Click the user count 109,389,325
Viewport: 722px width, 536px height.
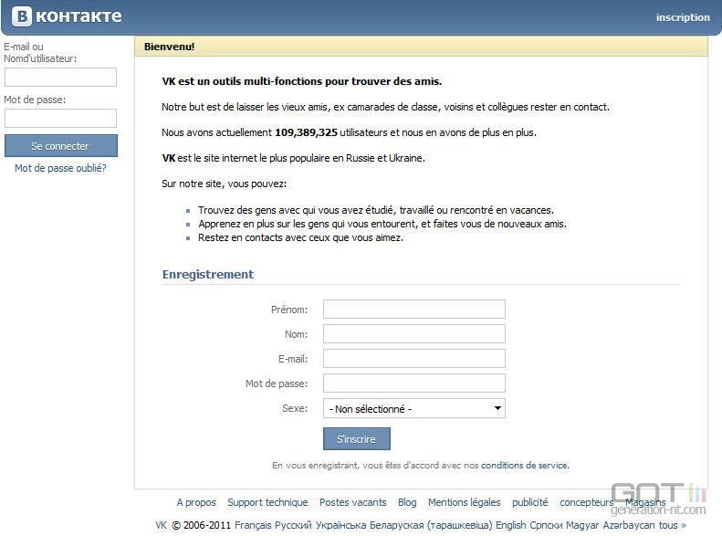[x=306, y=132]
